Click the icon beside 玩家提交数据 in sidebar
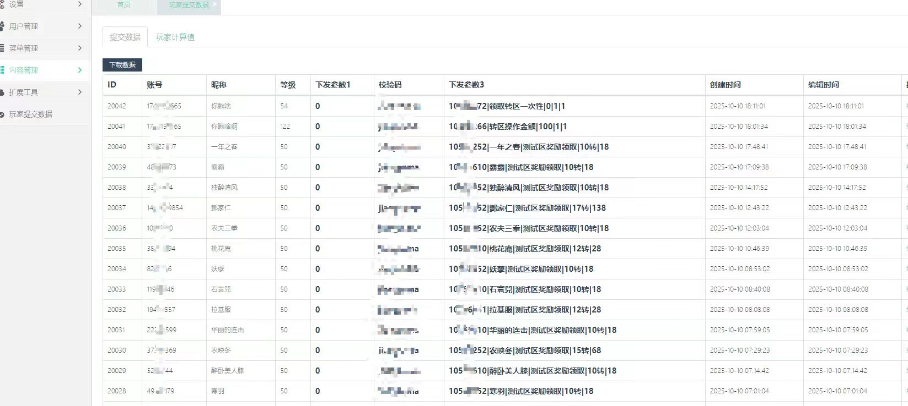Viewport: 908px width, 406px height. pyautogui.click(x=2, y=114)
